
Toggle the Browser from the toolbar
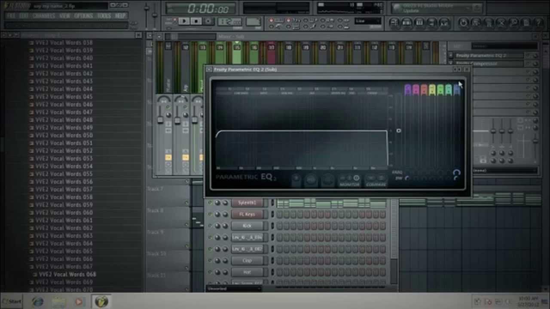pyautogui.click(x=432, y=23)
